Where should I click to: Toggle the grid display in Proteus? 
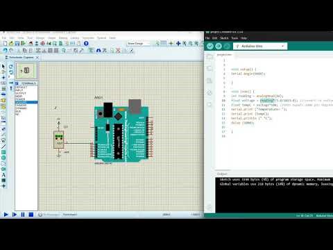point(164,43)
